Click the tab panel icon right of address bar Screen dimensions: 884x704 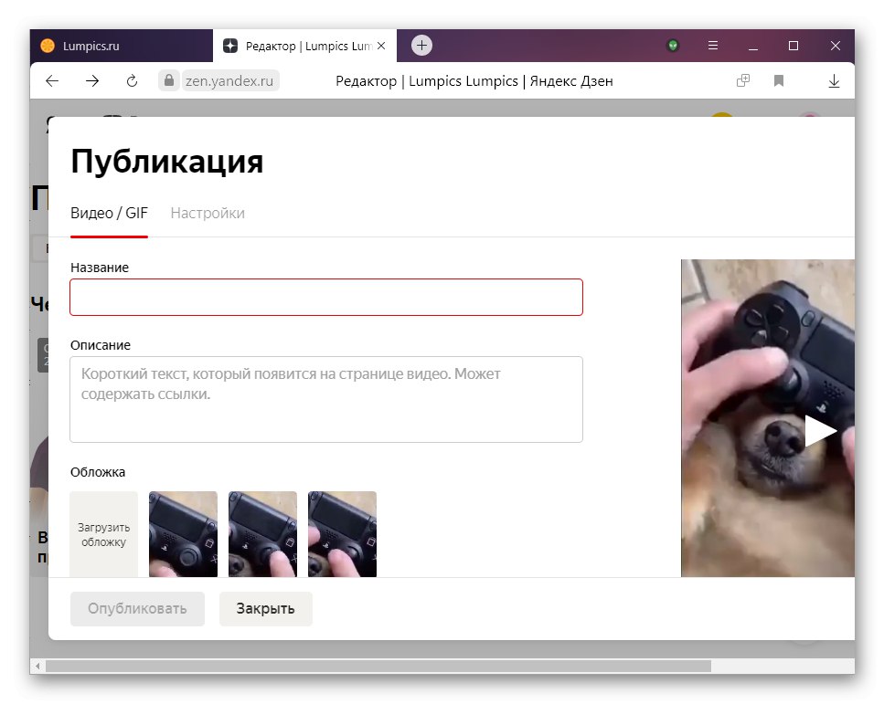742,80
